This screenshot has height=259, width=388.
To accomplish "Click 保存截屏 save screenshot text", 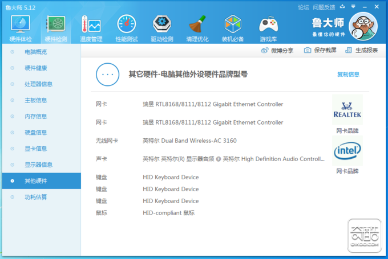I will coord(325,50).
